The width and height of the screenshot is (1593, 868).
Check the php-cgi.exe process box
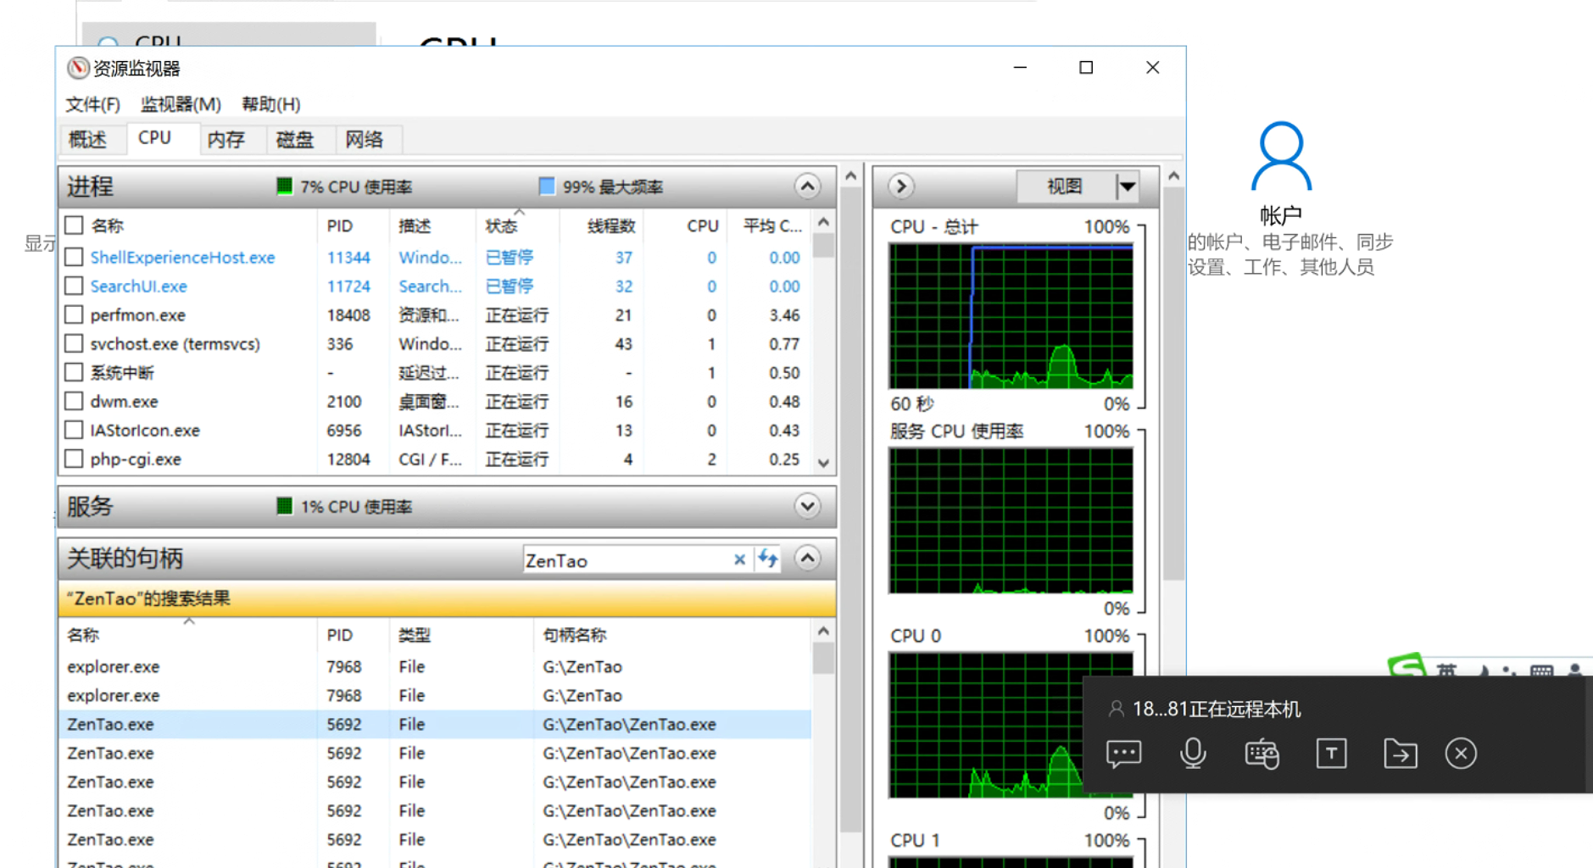[x=75, y=459]
